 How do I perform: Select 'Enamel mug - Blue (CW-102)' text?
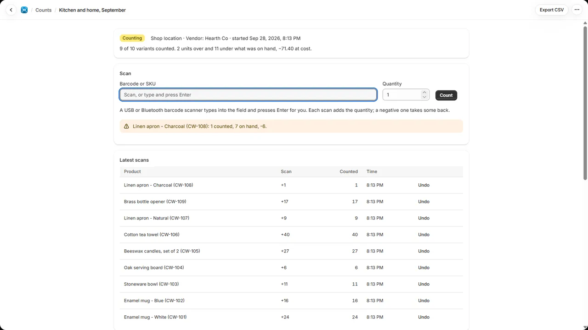tap(154, 301)
